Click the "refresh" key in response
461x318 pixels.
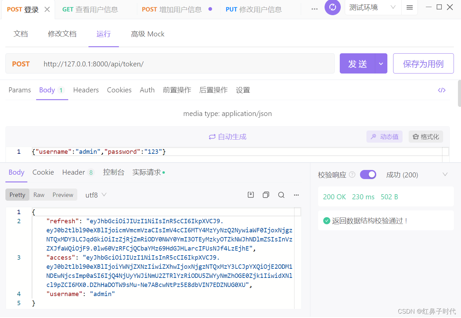(62, 221)
